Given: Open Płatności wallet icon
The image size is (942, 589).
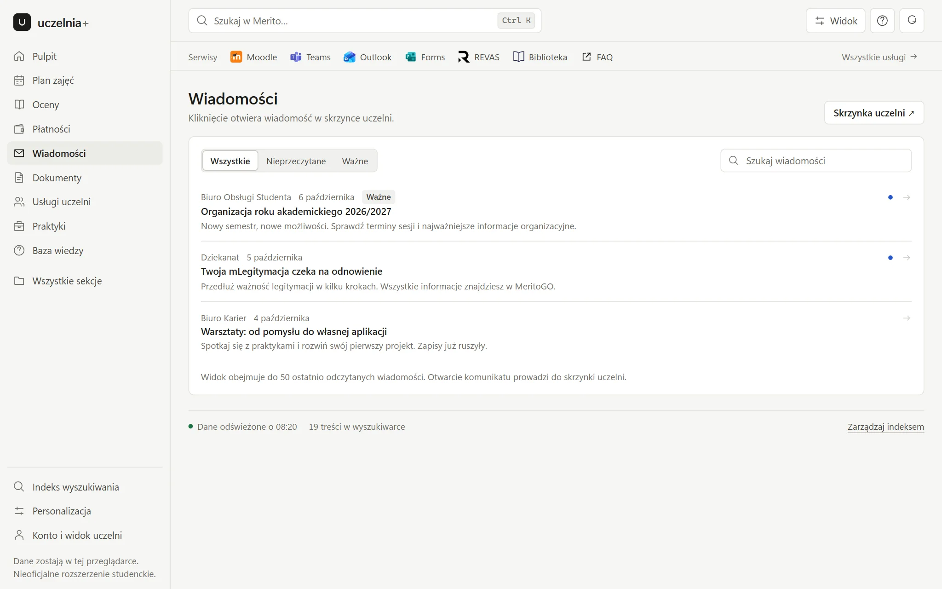Looking at the screenshot, I should pyautogui.click(x=19, y=129).
